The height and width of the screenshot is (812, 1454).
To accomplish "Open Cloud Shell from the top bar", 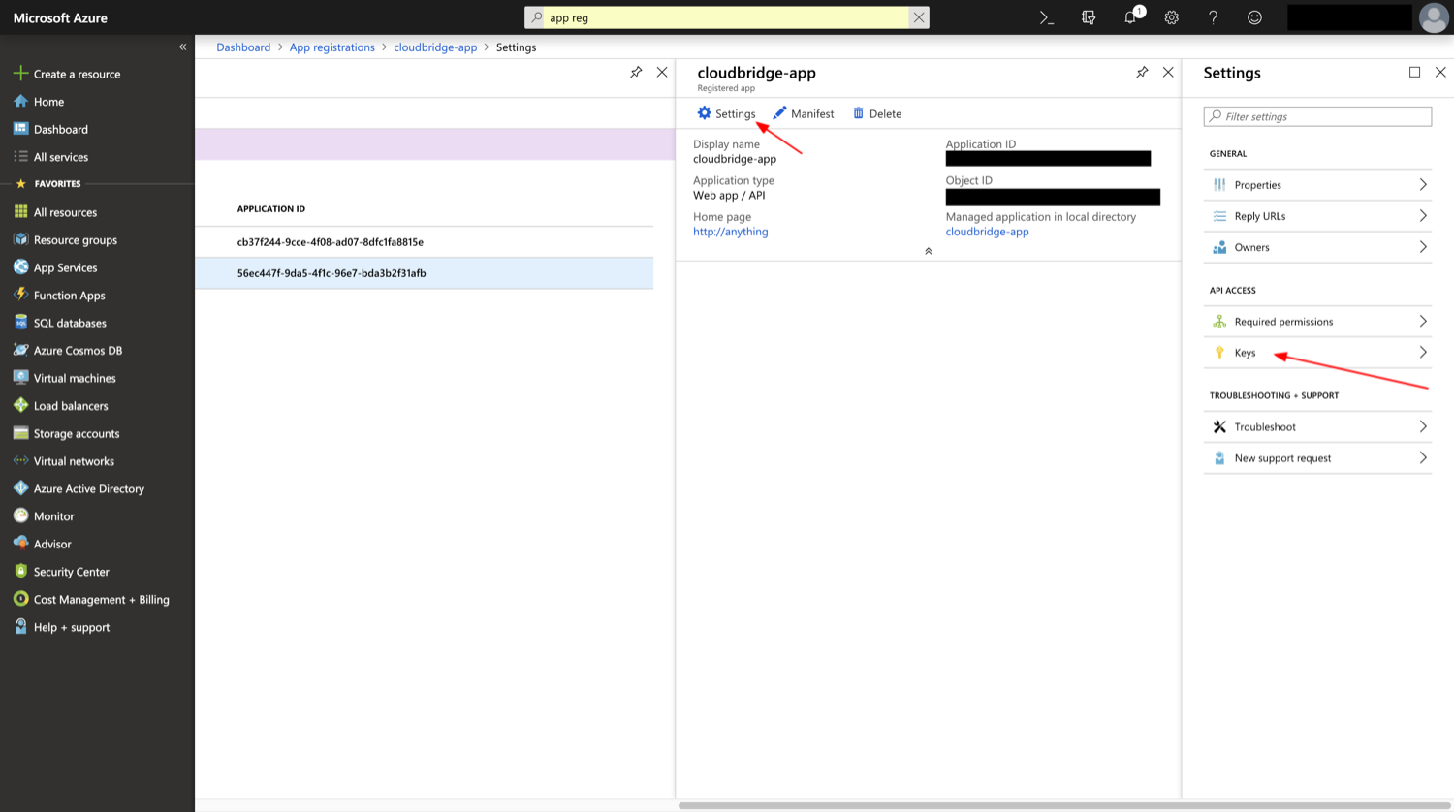I will point(1047,17).
